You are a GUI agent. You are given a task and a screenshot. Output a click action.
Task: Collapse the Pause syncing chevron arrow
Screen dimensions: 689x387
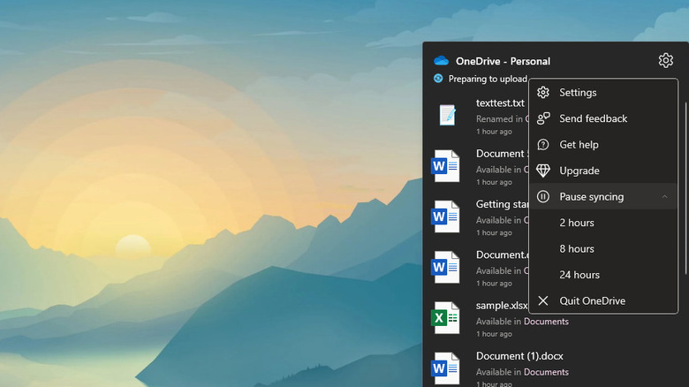pos(664,197)
